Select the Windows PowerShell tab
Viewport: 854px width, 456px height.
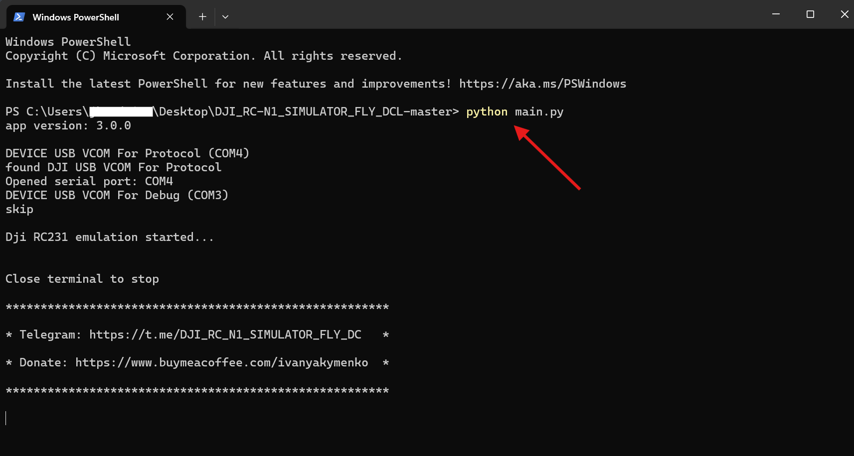[76, 17]
